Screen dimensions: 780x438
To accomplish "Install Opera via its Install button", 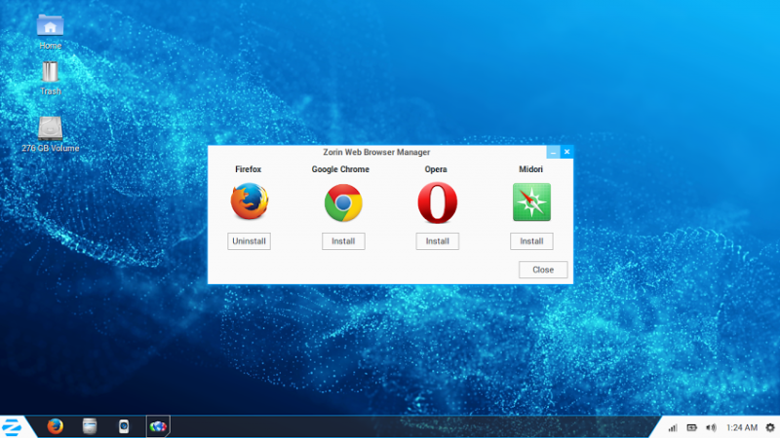I will click(x=437, y=241).
